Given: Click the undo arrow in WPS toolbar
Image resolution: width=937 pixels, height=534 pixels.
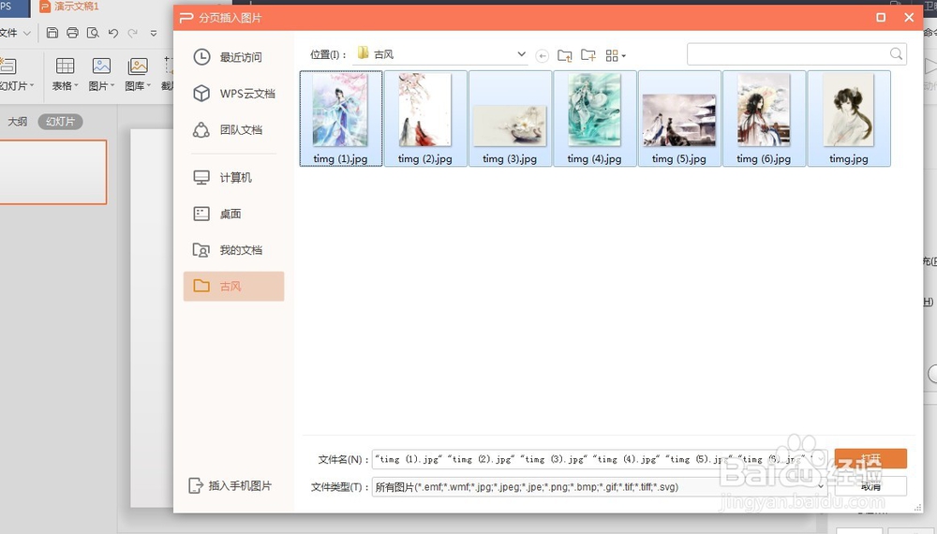Looking at the screenshot, I should 113,33.
